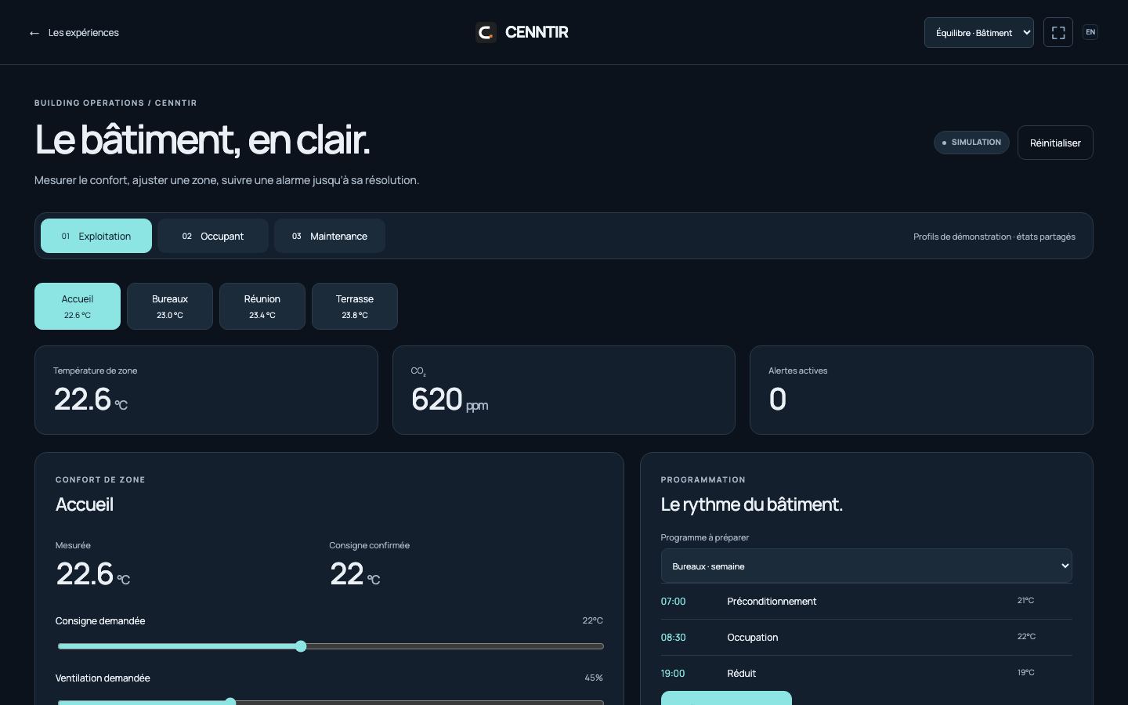Viewport: 1128px width, 705px height.
Task: Expand the Programme à préparer dropdown
Action: pos(866,566)
